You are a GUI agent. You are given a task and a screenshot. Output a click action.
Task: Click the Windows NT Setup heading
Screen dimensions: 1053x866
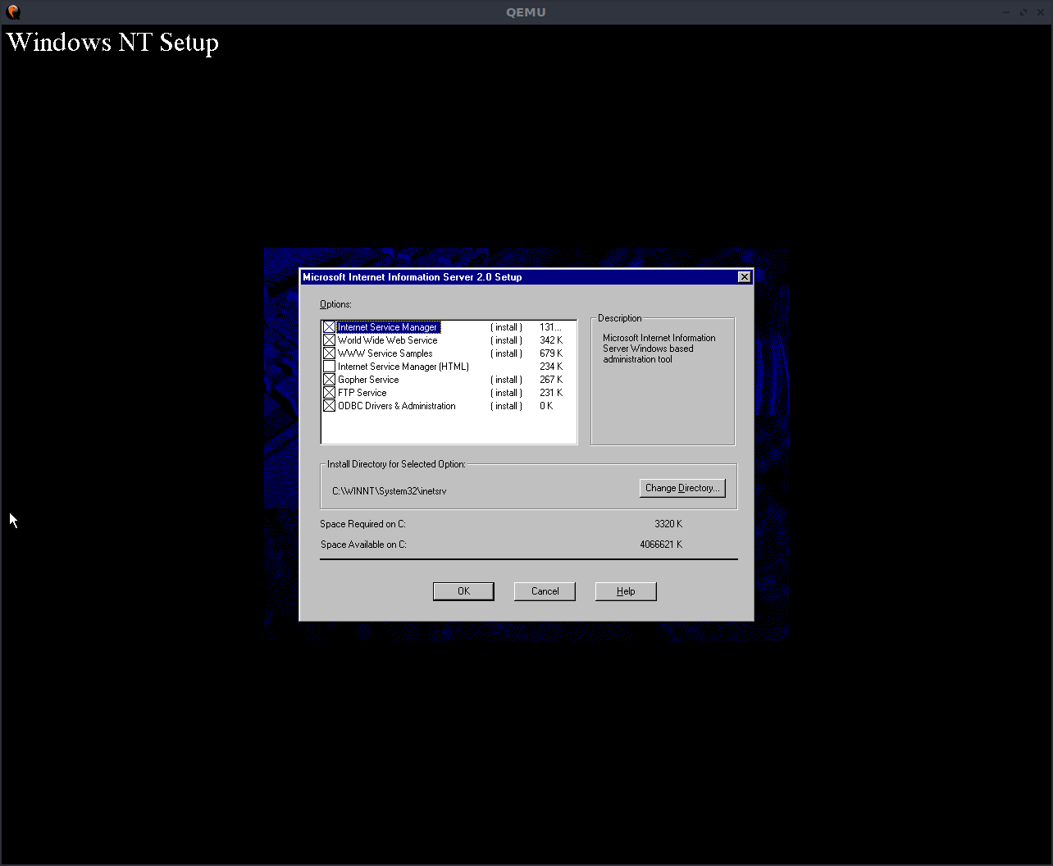pos(113,43)
